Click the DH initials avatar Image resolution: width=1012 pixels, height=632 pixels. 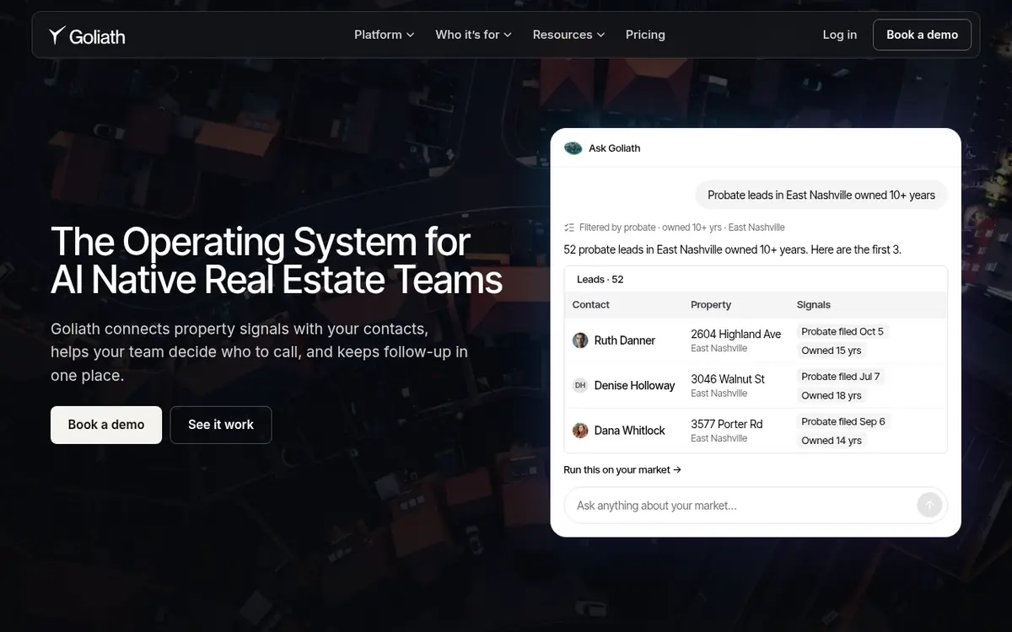tap(580, 385)
